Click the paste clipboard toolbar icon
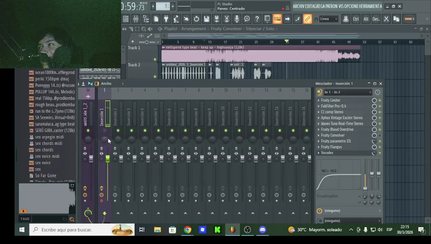The height and width of the screenshot is (244, 431). point(396,19)
